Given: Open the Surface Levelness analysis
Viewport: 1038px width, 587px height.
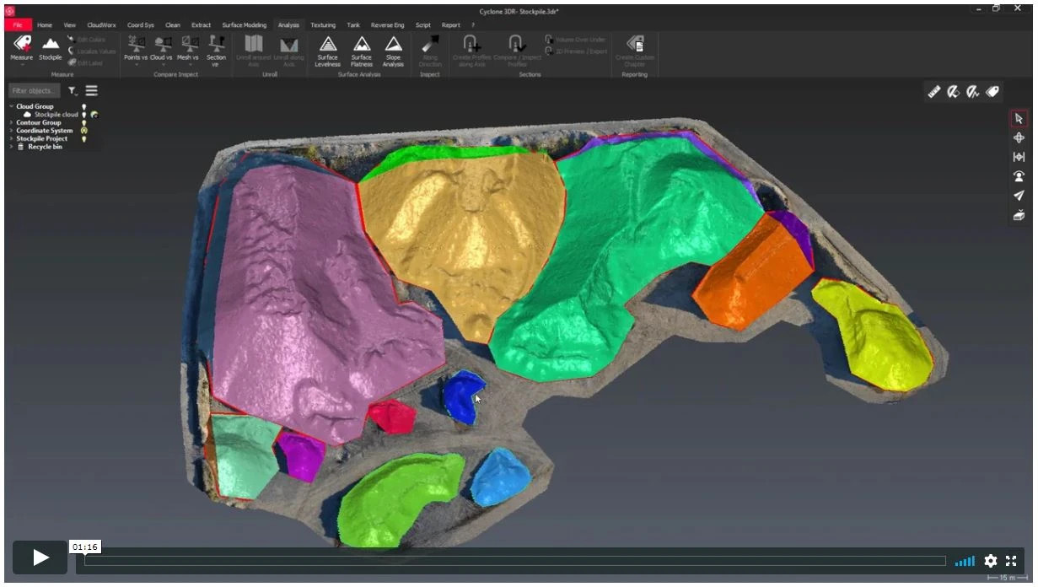Looking at the screenshot, I should coord(328,51).
